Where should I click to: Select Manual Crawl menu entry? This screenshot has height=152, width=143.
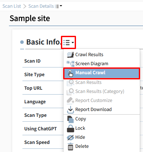tap(102, 73)
